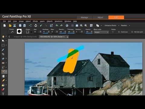Close the active JPG document tab

point(67,37)
